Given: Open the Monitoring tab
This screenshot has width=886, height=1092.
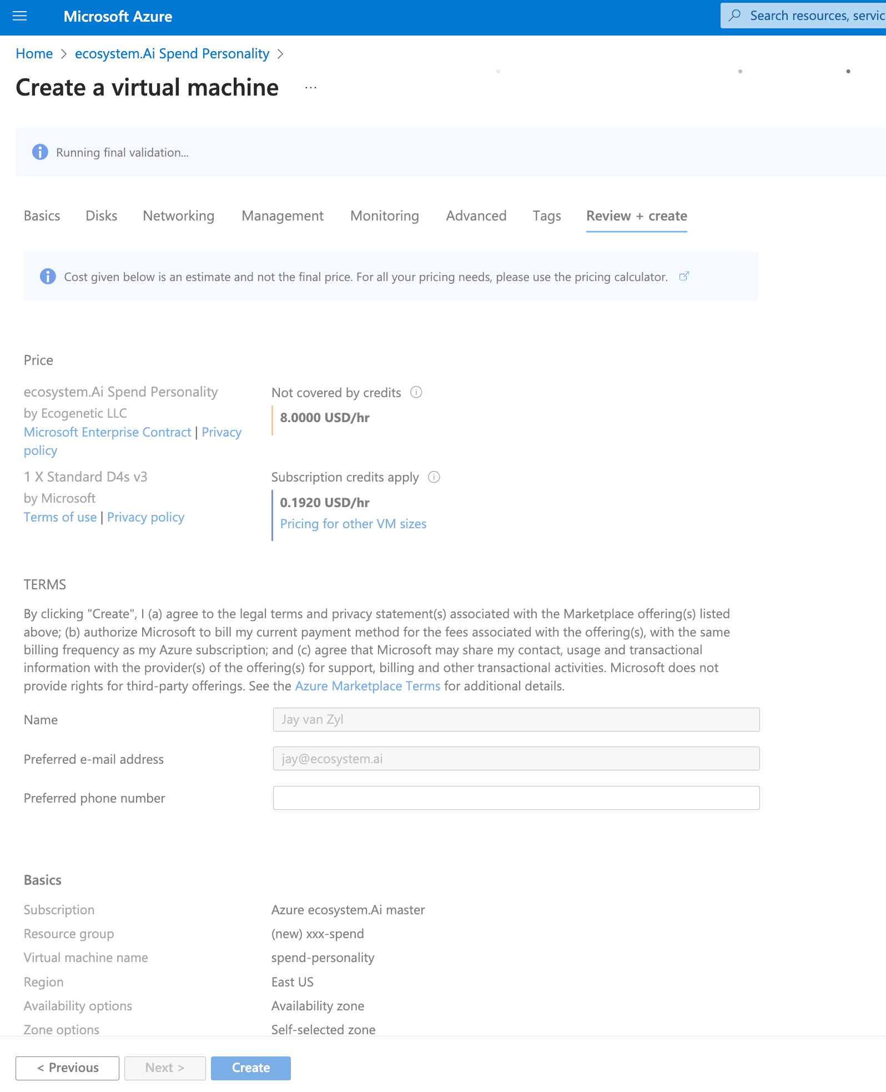Looking at the screenshot, I should (384, 216).
